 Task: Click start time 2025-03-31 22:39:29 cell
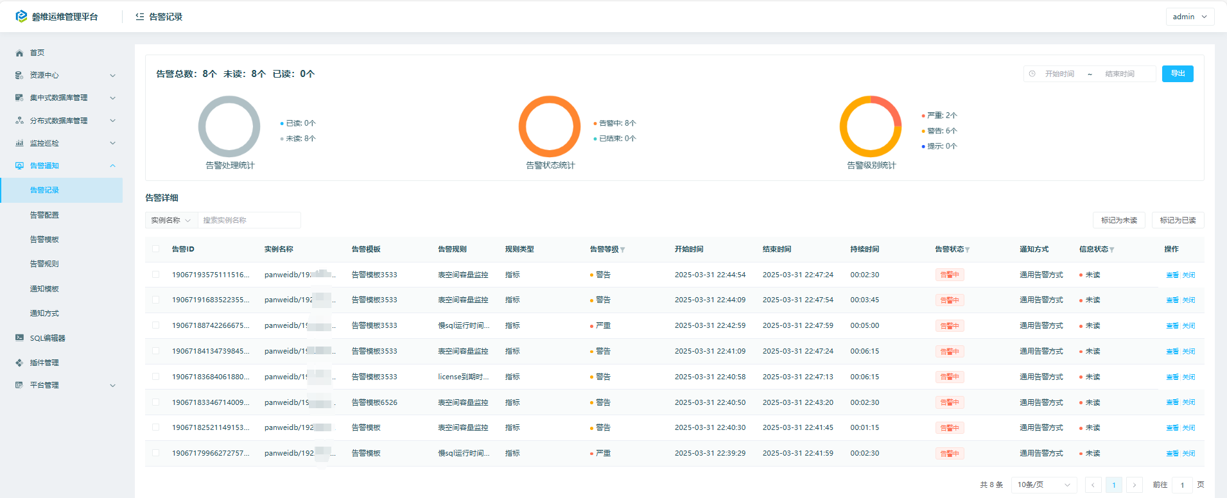710,453
